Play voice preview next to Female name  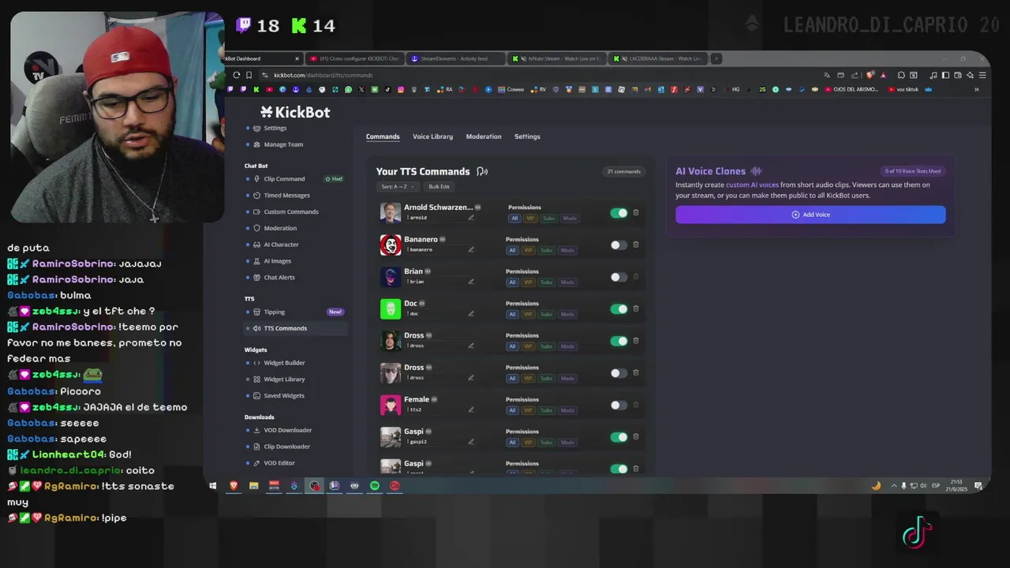(434, 399)
